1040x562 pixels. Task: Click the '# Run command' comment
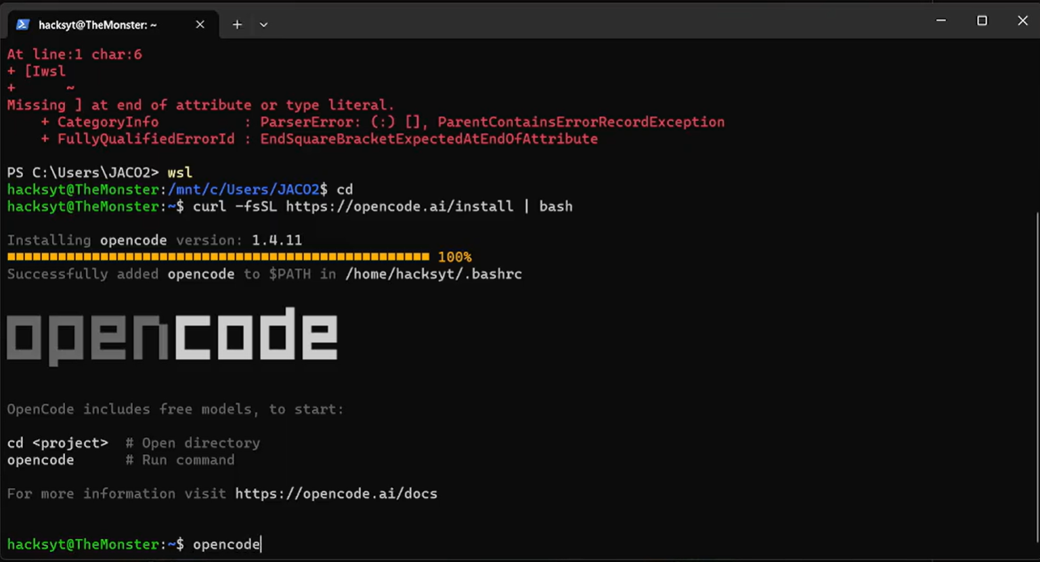tap(179, 460)
